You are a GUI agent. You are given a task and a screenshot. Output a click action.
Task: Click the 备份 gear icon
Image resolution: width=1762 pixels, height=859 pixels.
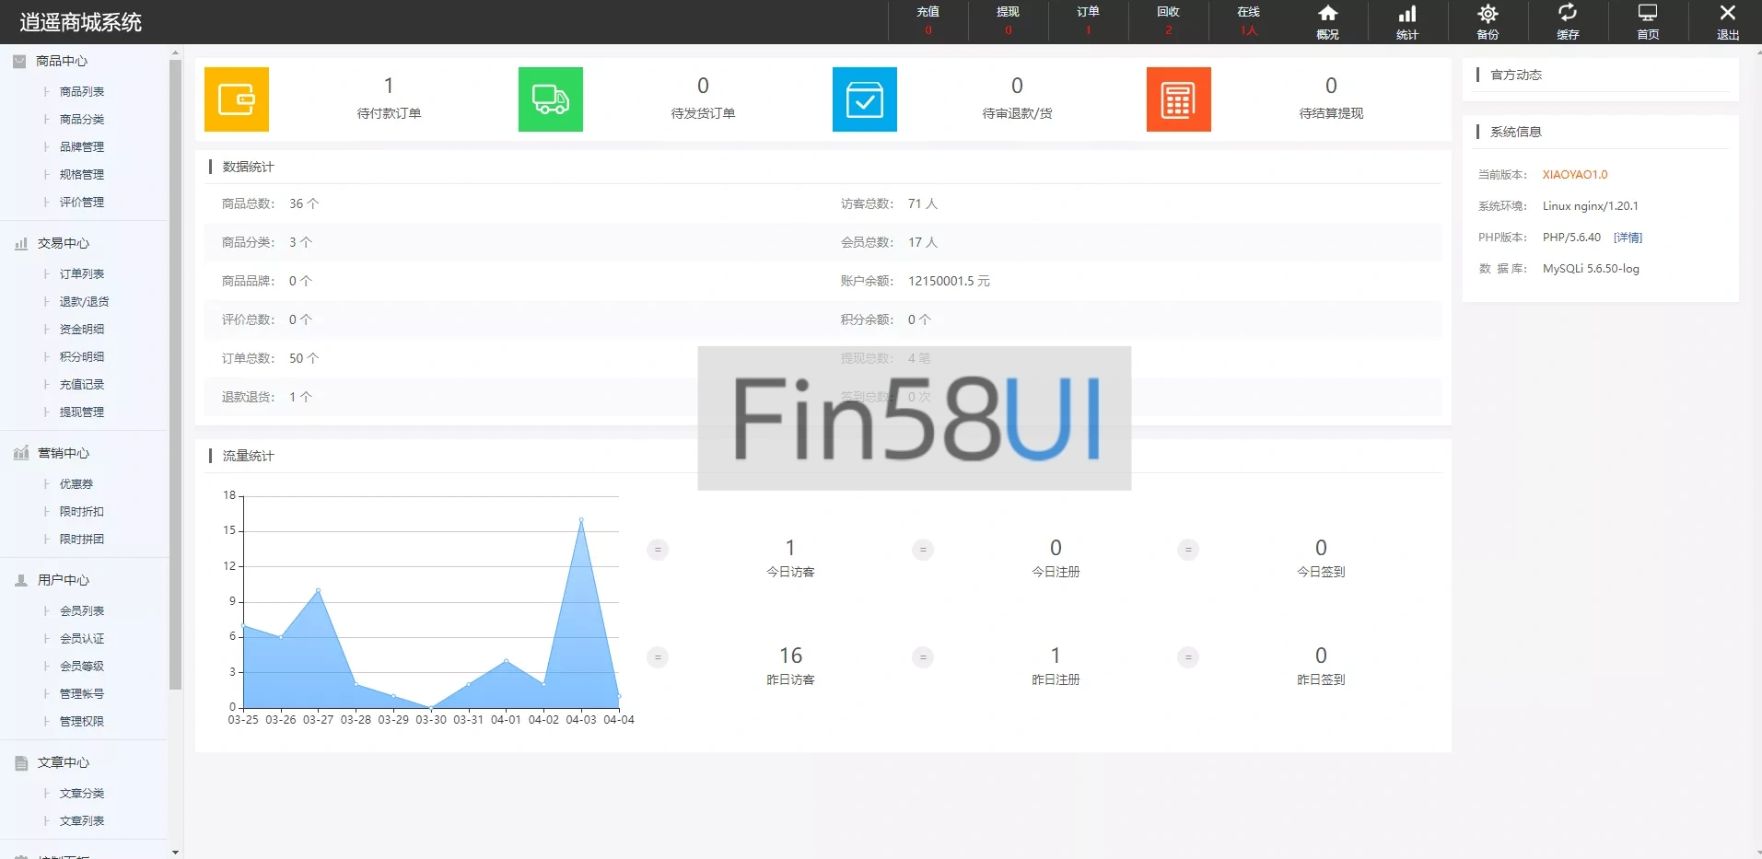click(1488, 21)
